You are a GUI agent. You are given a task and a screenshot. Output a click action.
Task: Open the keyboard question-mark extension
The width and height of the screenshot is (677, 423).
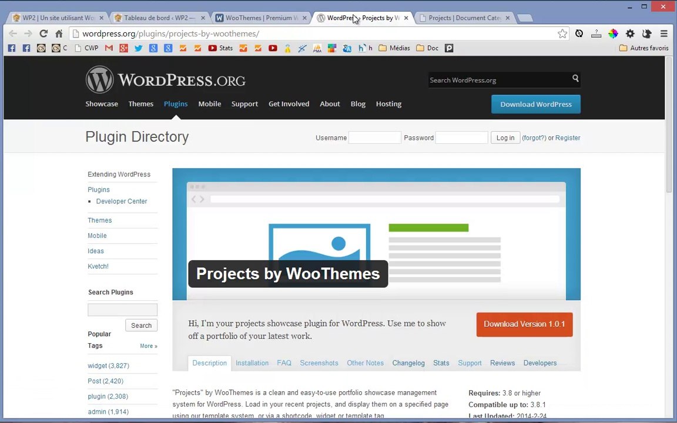(x=596, y=33)
